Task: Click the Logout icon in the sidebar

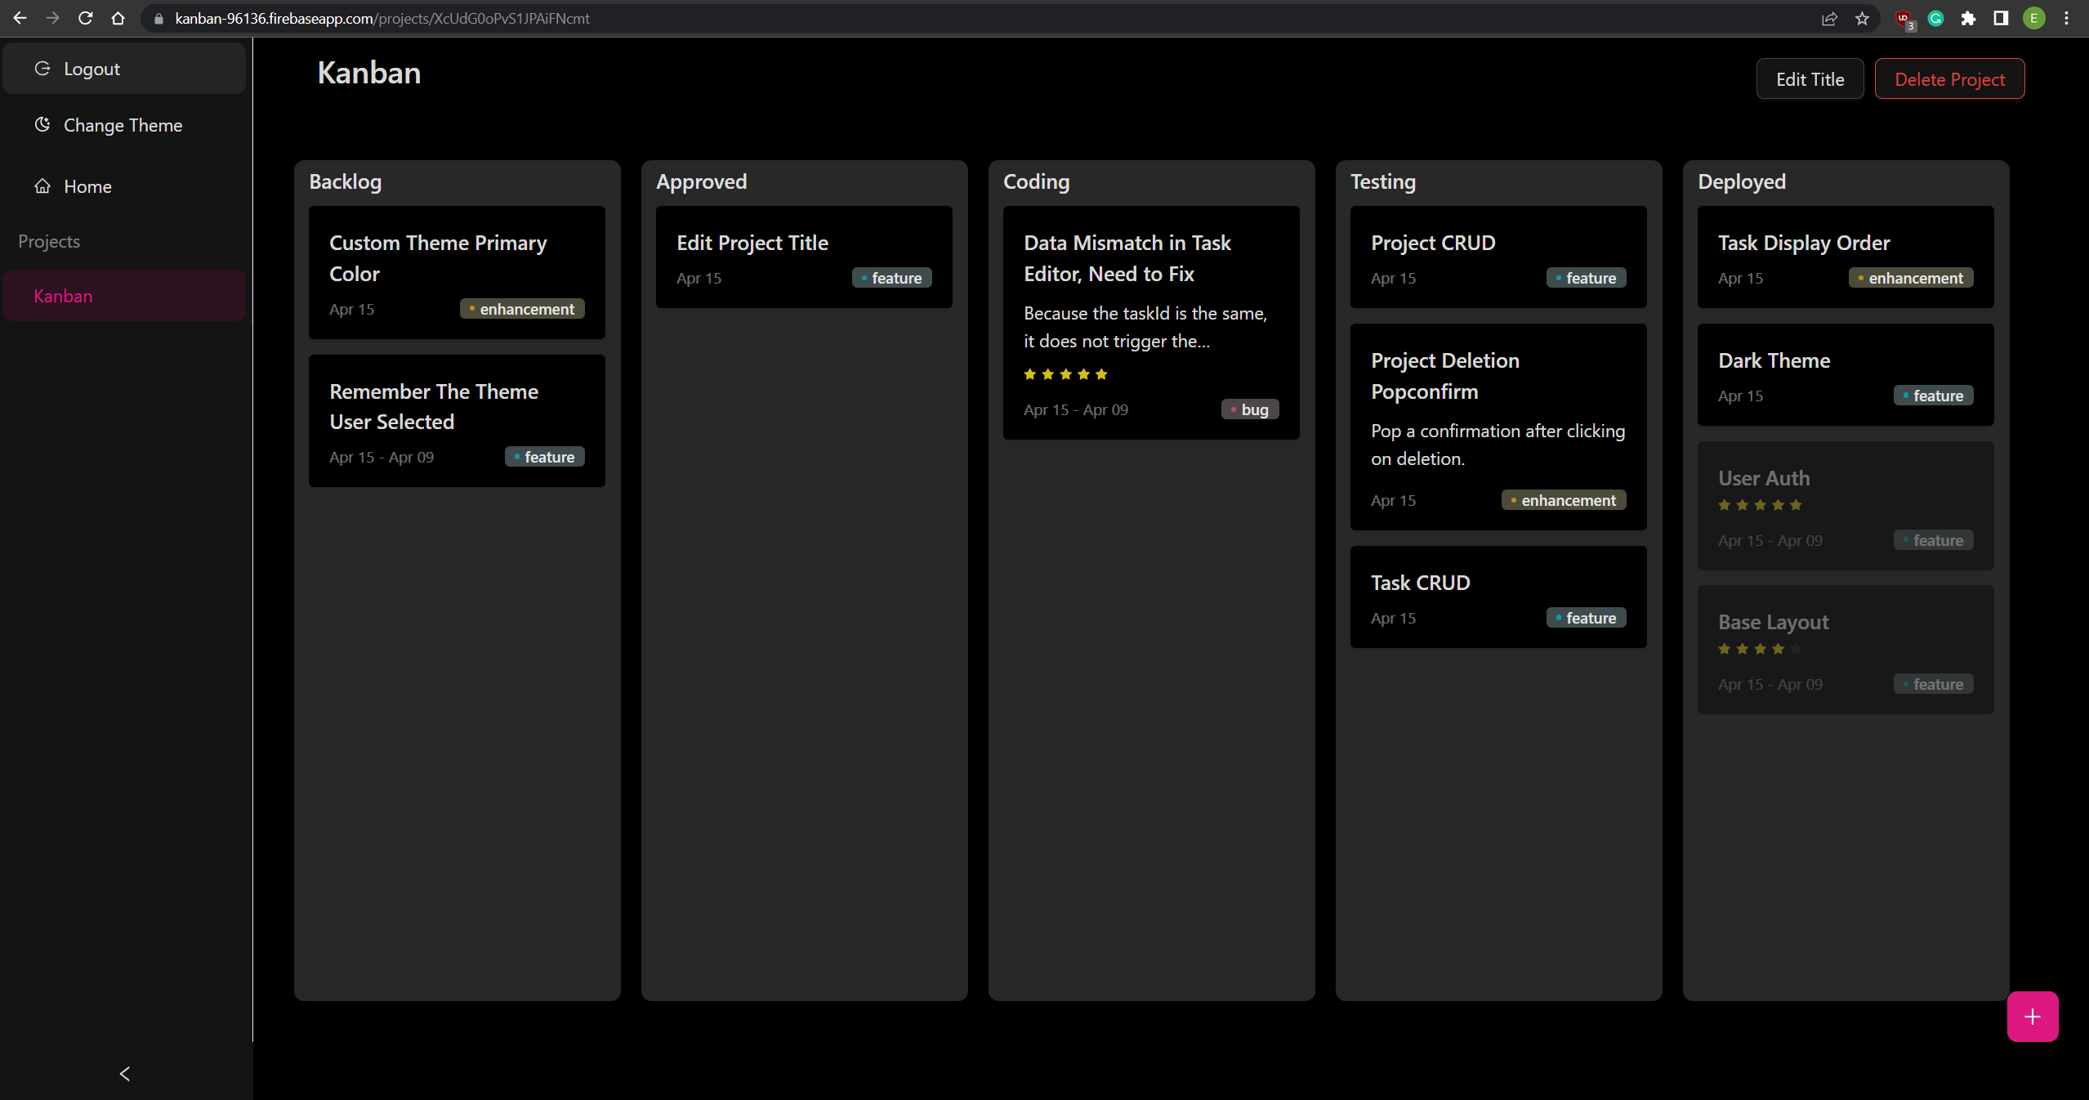Action: click(42, 69)
